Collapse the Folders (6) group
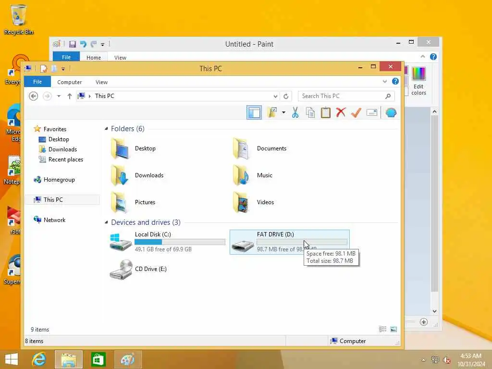This screenshot has height=369, width=492. pos(106,129)
